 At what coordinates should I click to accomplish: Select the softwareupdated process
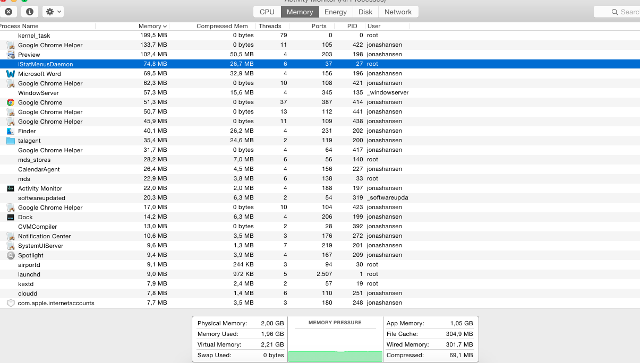pyautogui.click(x=320, y=198)
